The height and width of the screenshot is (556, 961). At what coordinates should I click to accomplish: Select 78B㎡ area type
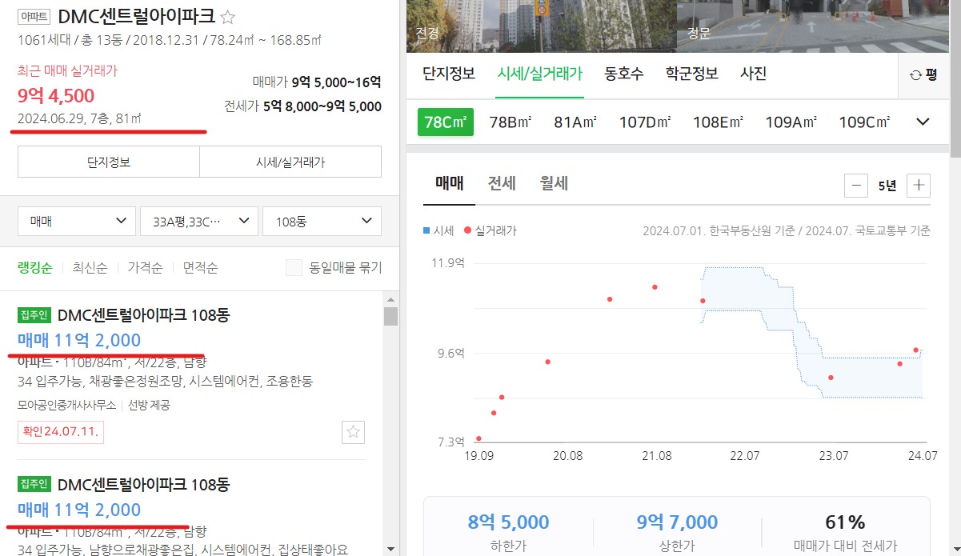pyautogui.click(x=511, y=122)
